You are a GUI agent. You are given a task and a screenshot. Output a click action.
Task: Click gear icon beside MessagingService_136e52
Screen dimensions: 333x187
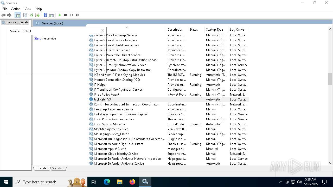[x=91, y=134]
